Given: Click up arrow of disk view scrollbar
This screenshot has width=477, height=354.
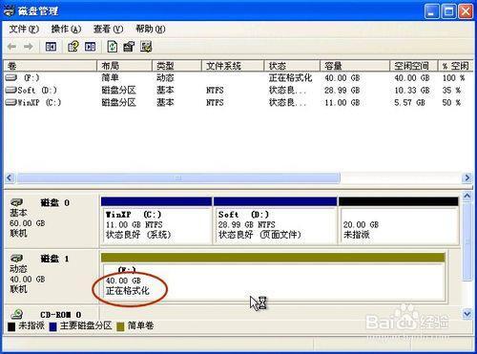Looking at the screenshot, I should coord(467,197).
